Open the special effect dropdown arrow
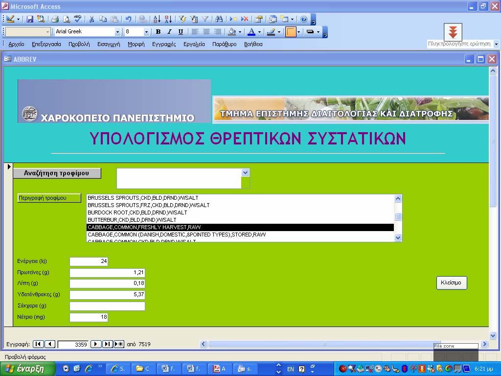The width and height of the screenshot is (501, 376). click(x=318, y=32)
